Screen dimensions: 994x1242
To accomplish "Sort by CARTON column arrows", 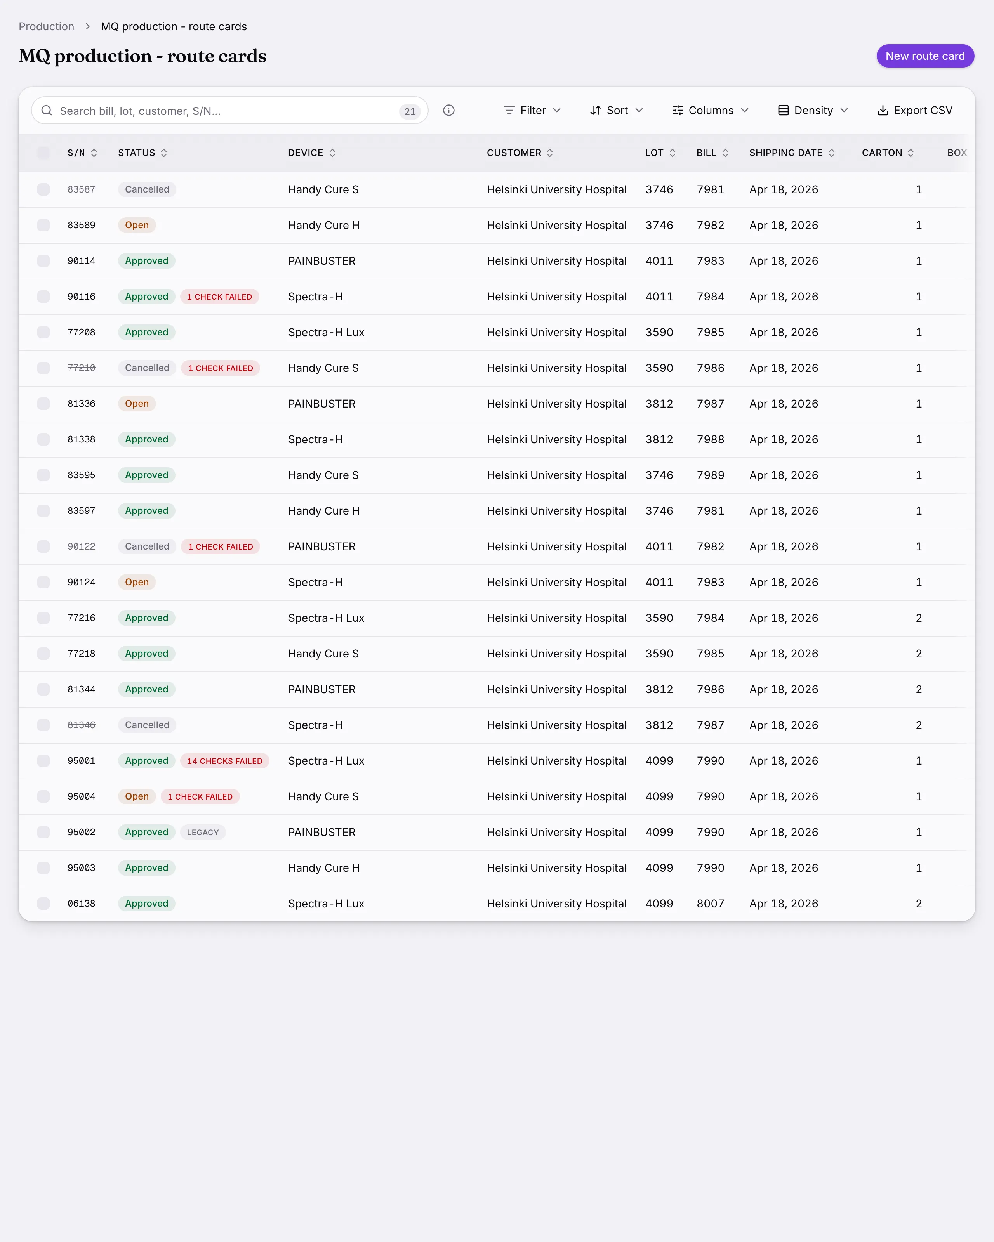I will pyautogui.click(x=911, y=153).
